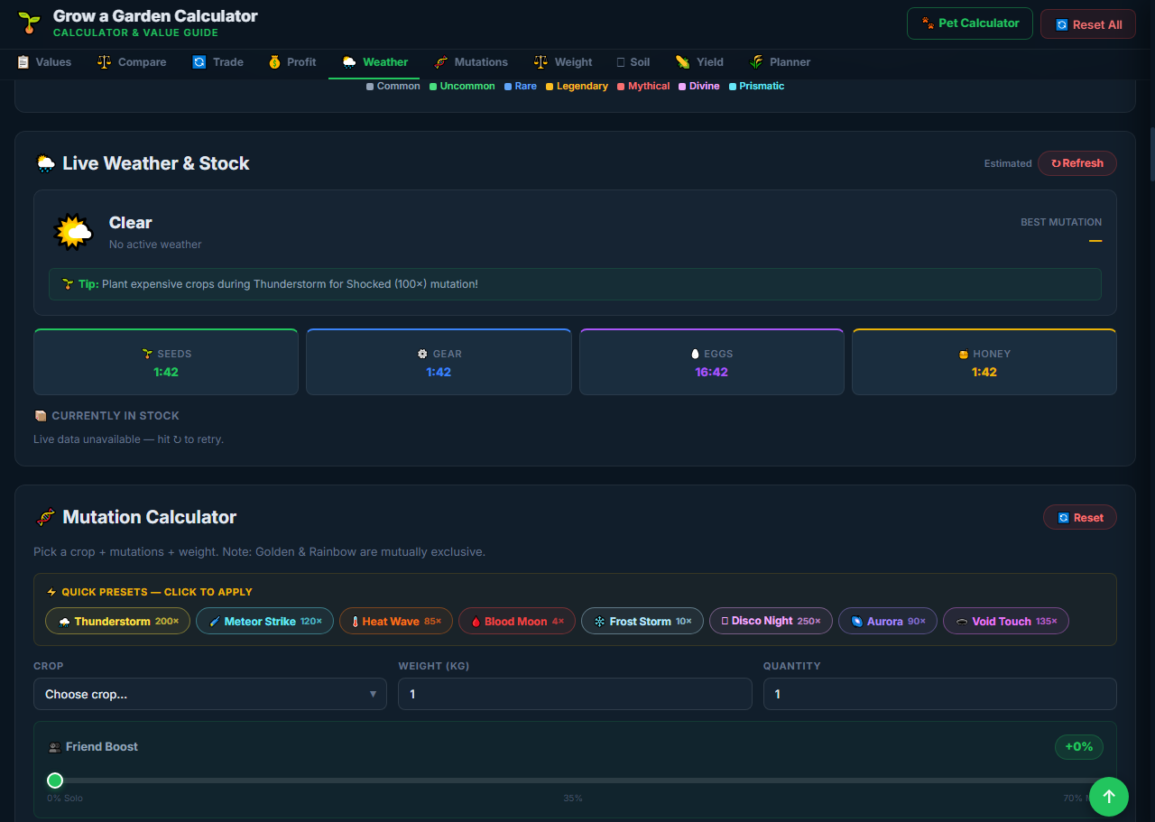
Task: Apply the Aurora 90× preset
Action: [888, 621]
